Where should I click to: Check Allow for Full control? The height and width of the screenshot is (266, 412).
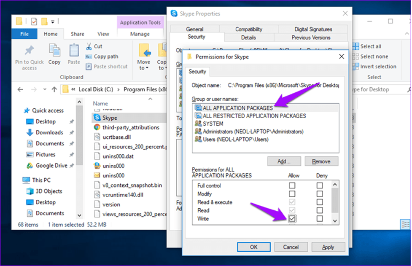point(292,185)
